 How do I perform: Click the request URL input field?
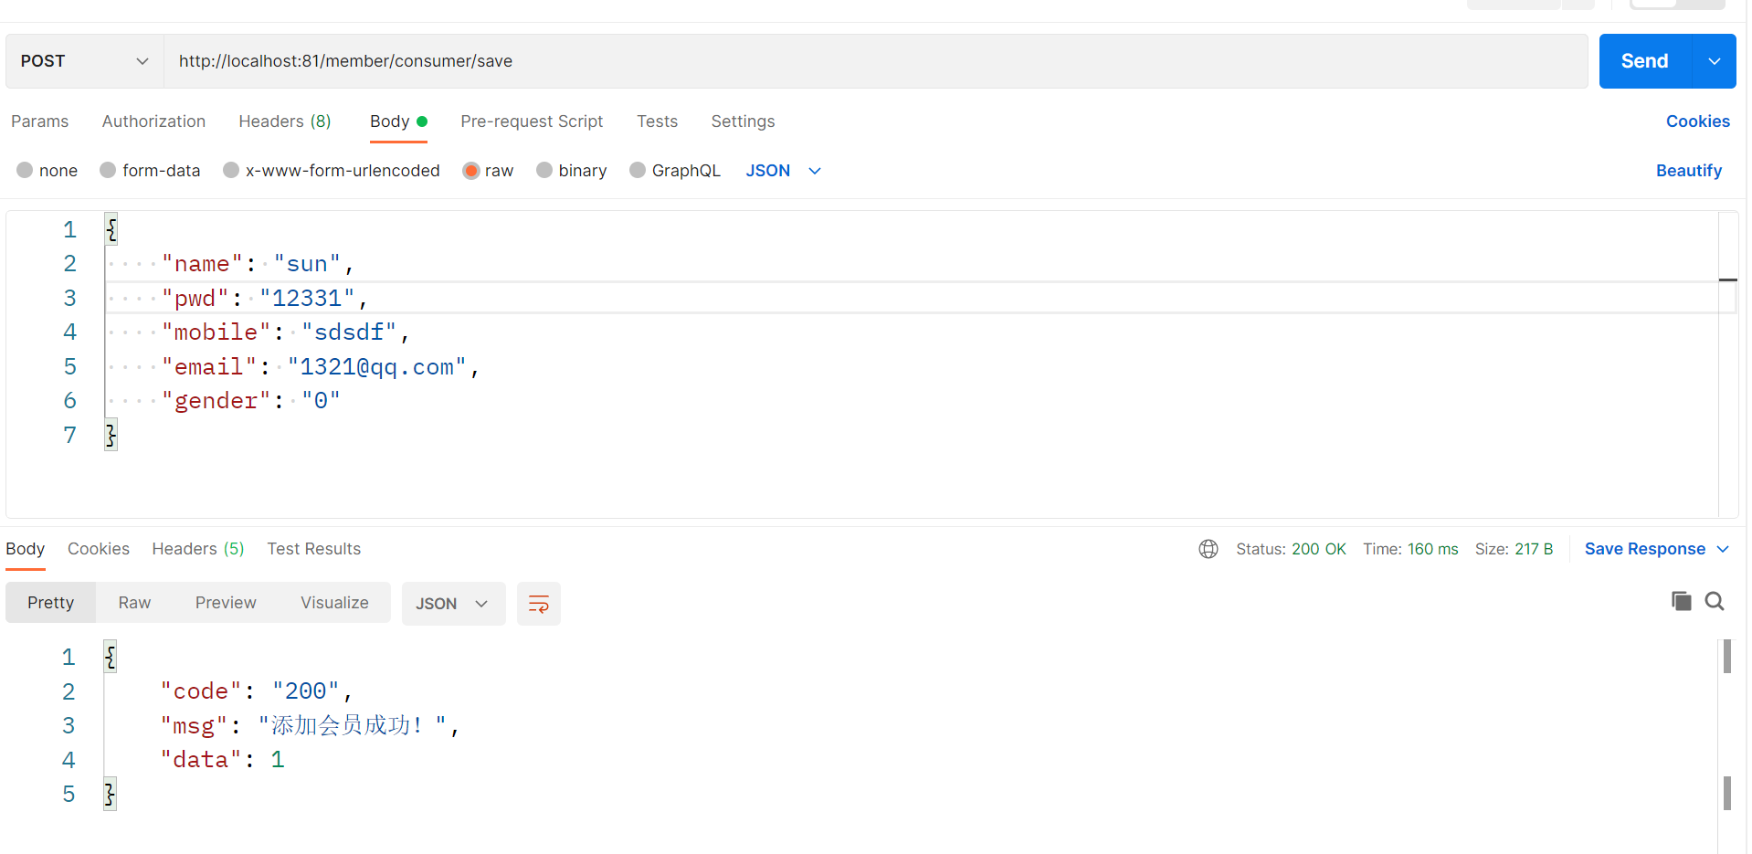coord(875,61)
